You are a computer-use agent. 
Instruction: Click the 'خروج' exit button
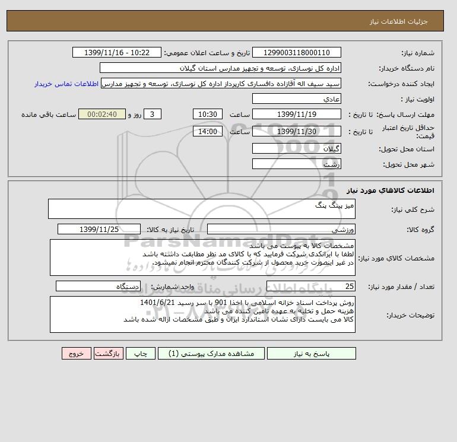77,354
